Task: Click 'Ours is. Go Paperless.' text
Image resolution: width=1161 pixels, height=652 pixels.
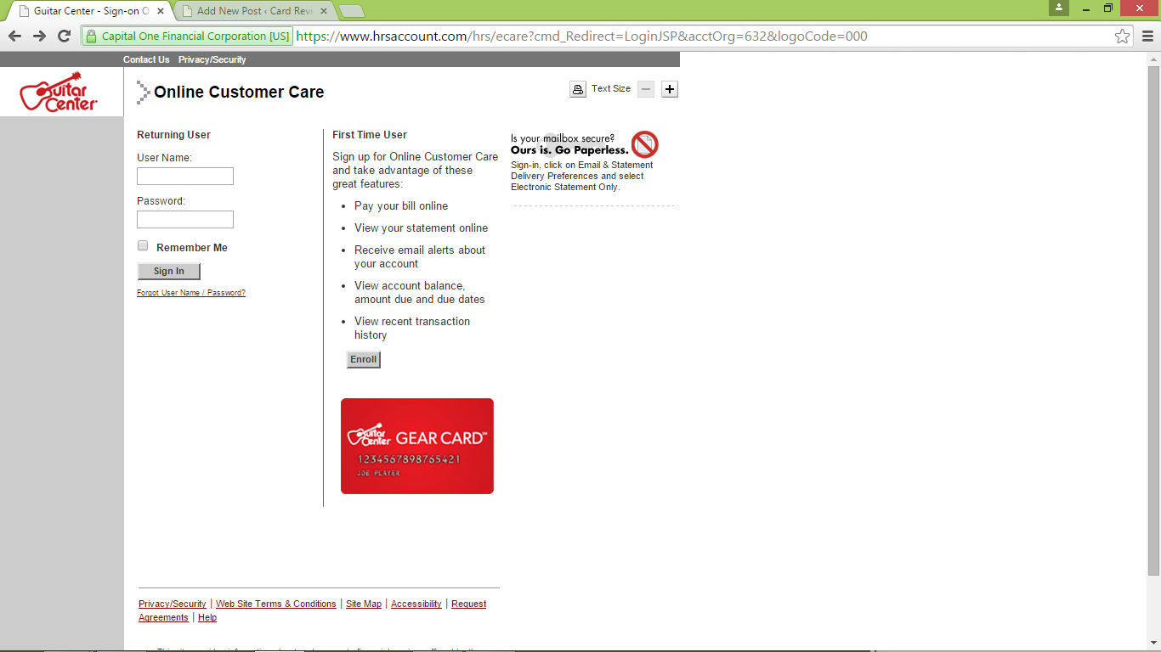Action: tap(569, 150)
